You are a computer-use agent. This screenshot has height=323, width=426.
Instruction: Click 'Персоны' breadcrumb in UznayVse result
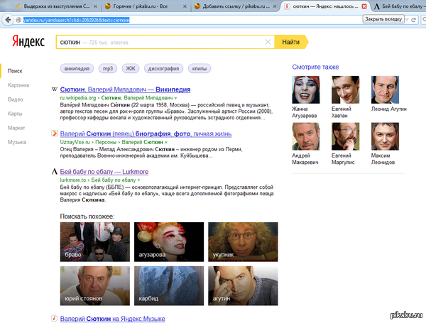(106, 142)
